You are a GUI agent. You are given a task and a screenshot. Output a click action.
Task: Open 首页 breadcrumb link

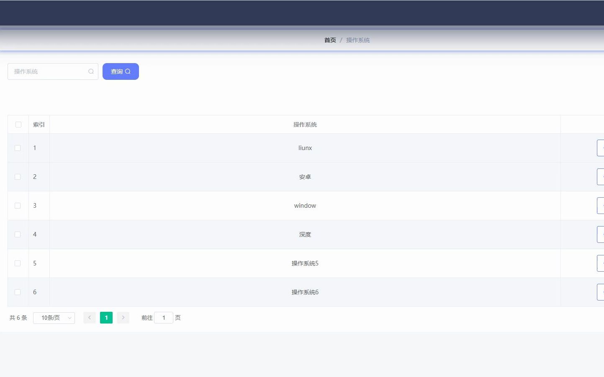330,40
